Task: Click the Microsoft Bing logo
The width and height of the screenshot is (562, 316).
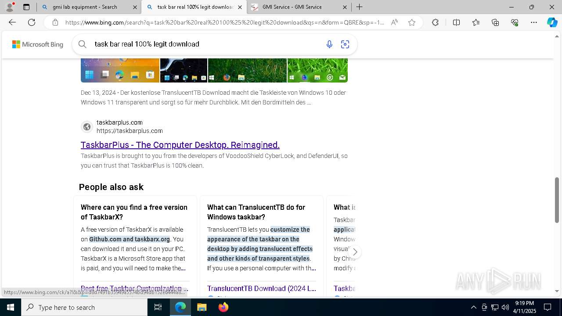Action: [x=38, y=44]
